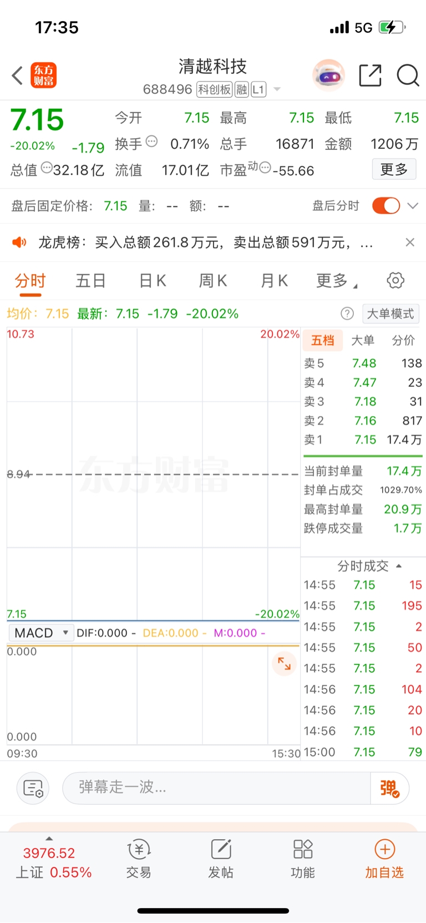Tap 当前封单量 17.4万 row
426x923 pixels.
point(363,471)
